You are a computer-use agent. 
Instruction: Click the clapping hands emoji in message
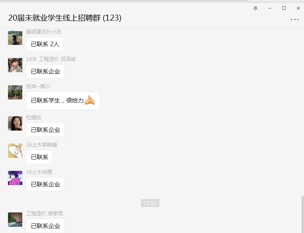[90, 100]
